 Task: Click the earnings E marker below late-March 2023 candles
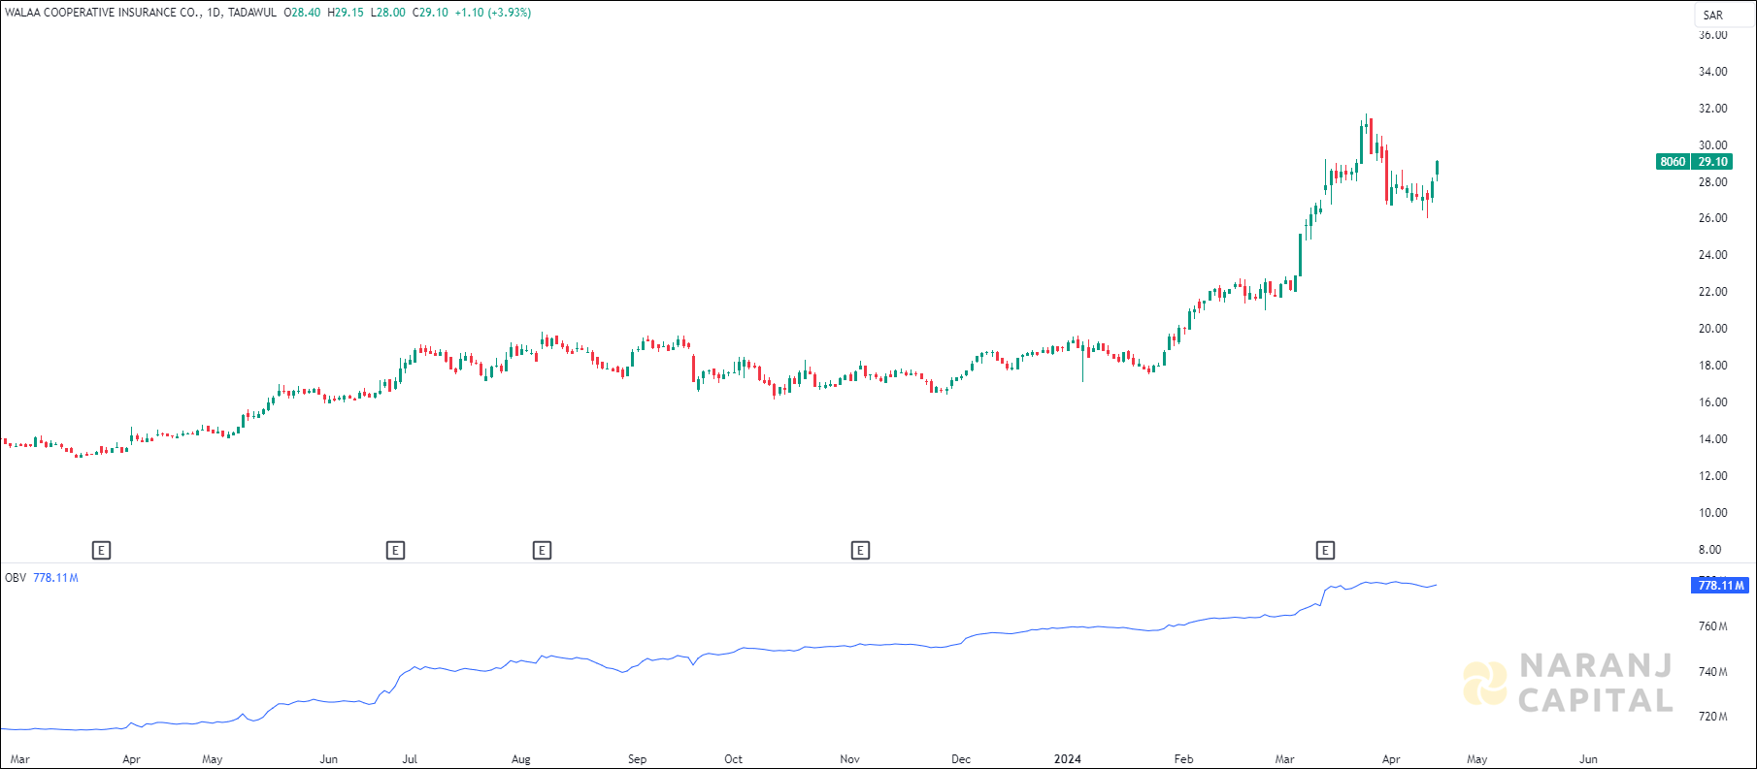coord(101,551)
